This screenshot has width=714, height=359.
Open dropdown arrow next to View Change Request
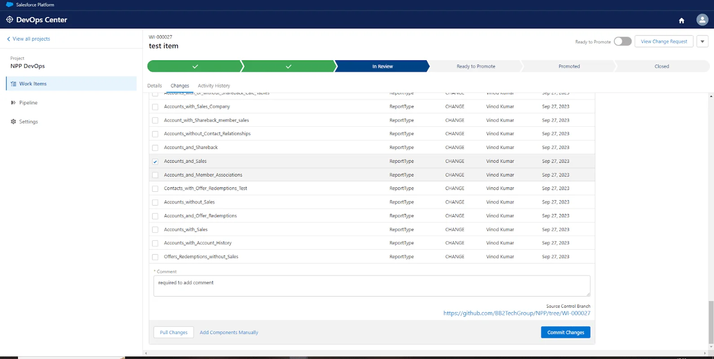pyautogui.click(x=702, y=41)
